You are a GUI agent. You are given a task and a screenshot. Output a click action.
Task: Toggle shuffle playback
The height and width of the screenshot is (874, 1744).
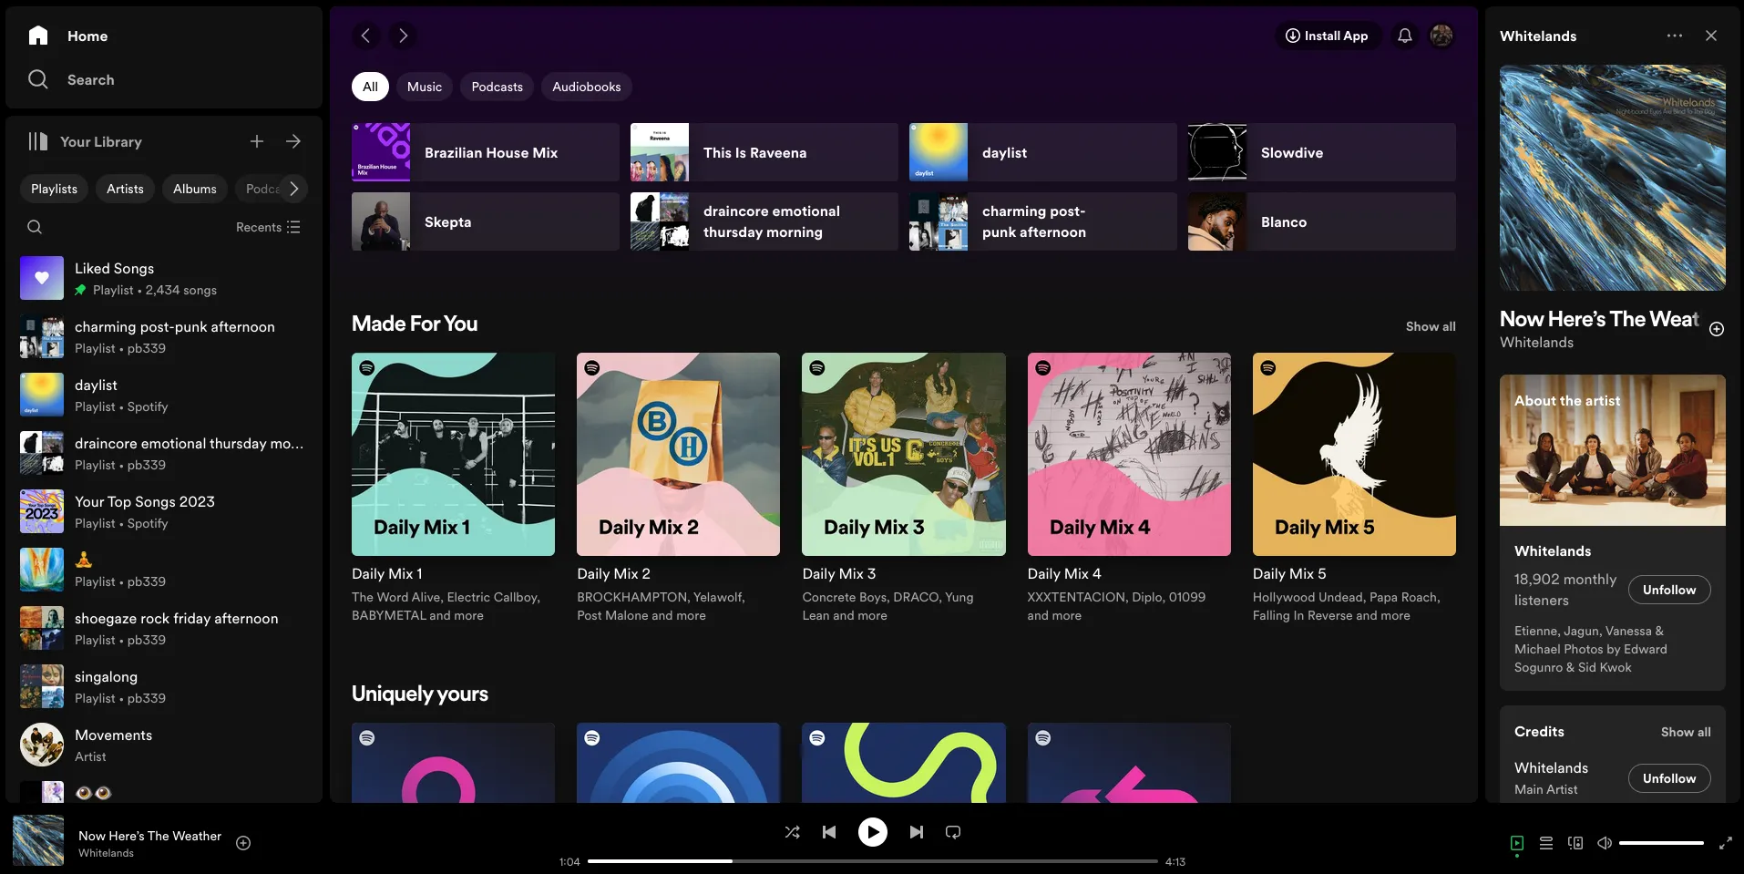pyautogui.click(x=793, y=832)
